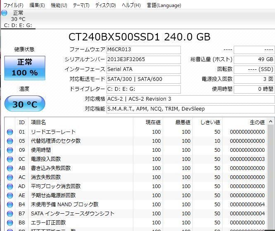The height and width of the screenshot is (231, 275).
Task: Open the 編集(E) menu
Action: click(x=37, y=5)
